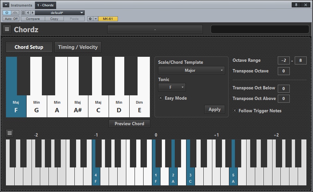Switch to the Timing / Velocity tab
The height and width of the screenshot is (192, 313).
click(78, 47)
